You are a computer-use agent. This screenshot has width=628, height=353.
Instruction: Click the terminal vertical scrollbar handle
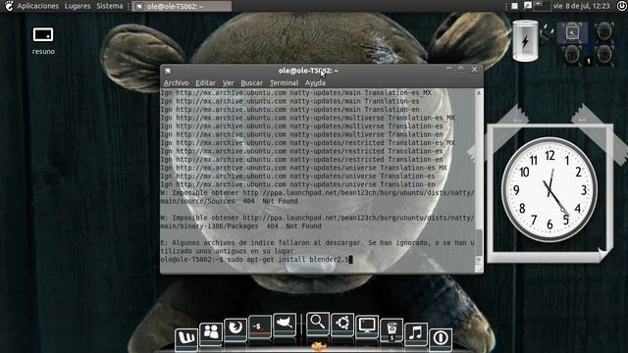coord(479,242)
